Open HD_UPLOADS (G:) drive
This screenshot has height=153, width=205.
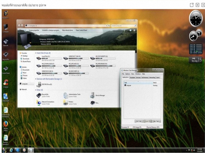[x=76, y=66]
